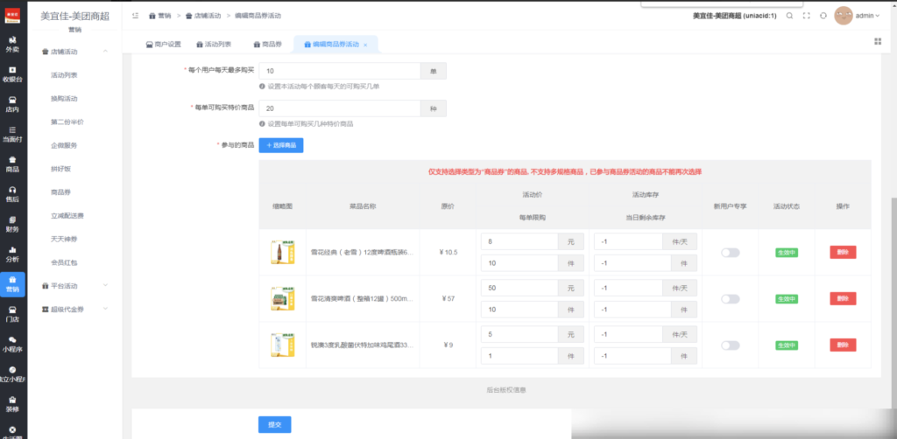Click the 选择商品 button

[x=281, y=145]
